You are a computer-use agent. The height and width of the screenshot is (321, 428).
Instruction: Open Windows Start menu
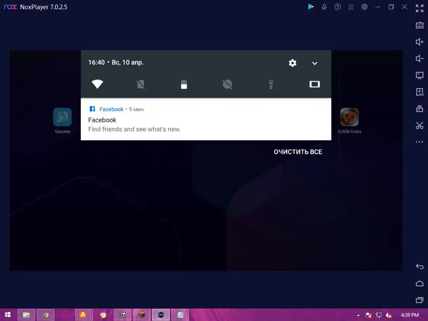[x=8, y=315]
